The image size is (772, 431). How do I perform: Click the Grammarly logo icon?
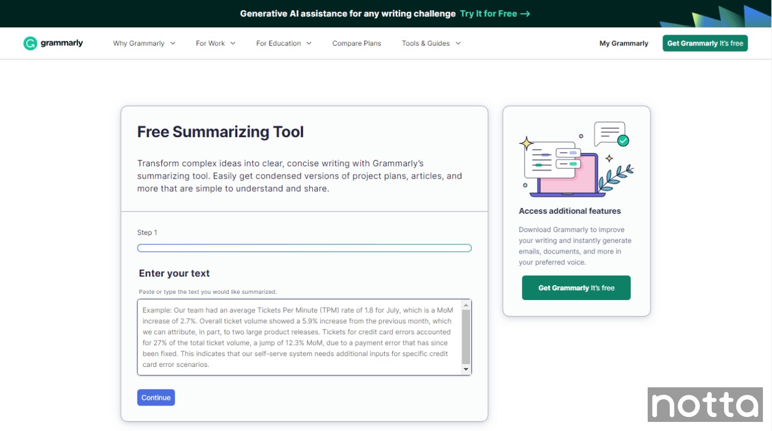point(30,43)
